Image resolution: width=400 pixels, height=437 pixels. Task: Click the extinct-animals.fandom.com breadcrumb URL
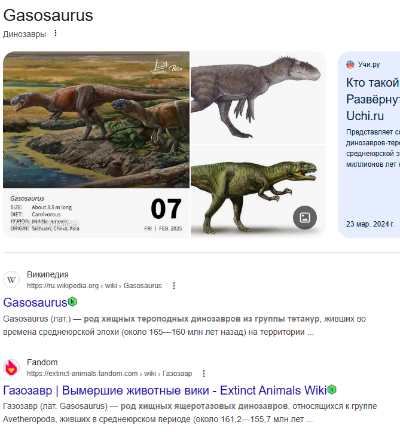click(x=109, y=374)
